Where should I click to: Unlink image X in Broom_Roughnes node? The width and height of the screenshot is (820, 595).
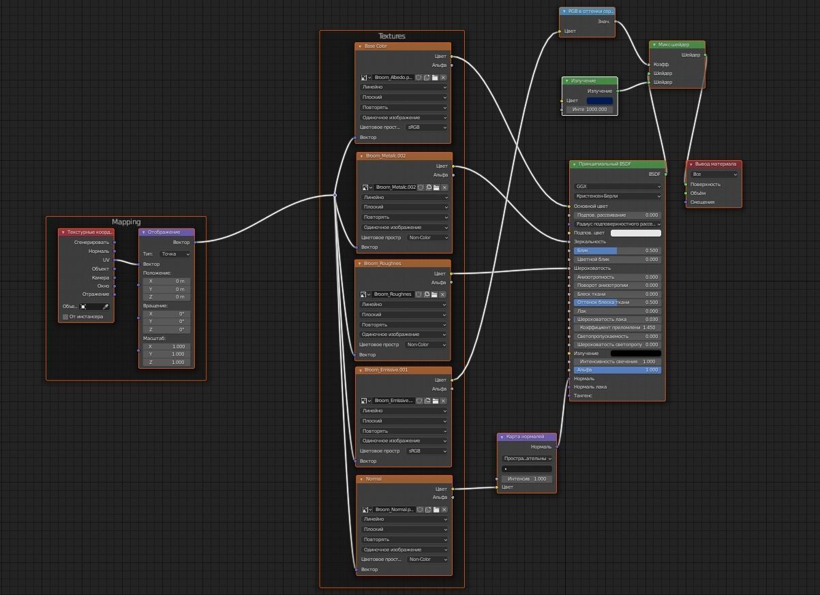coord(443,294)
